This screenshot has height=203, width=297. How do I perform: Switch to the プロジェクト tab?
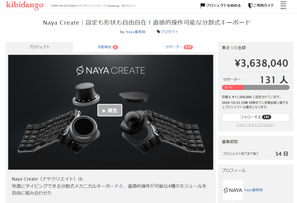pyautogui.click(x=39, y=47)
